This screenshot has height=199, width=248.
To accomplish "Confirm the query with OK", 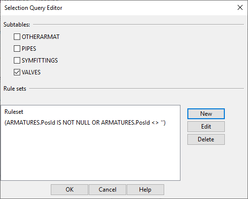I will coord(70,190).
